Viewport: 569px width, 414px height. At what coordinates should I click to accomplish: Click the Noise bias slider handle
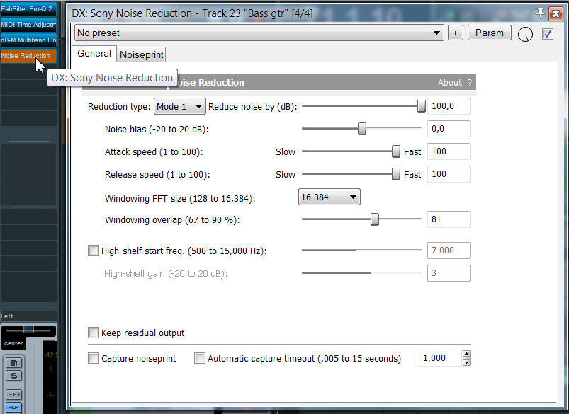tap(362, 129)
